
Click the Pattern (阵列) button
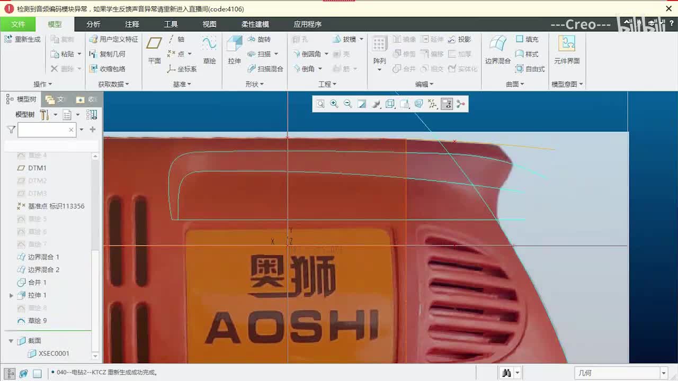click(x=379, y=53)
